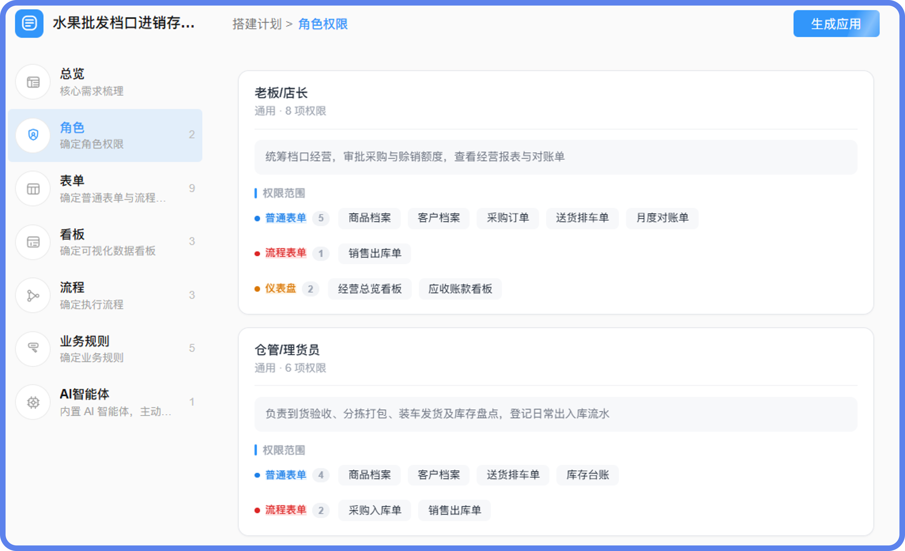Select the 表单 sidebar item
Image resolution: width=905 pixels, height=551 pixels.
[105, 189]
